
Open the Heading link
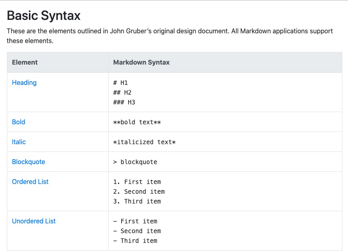coord(24,82)
